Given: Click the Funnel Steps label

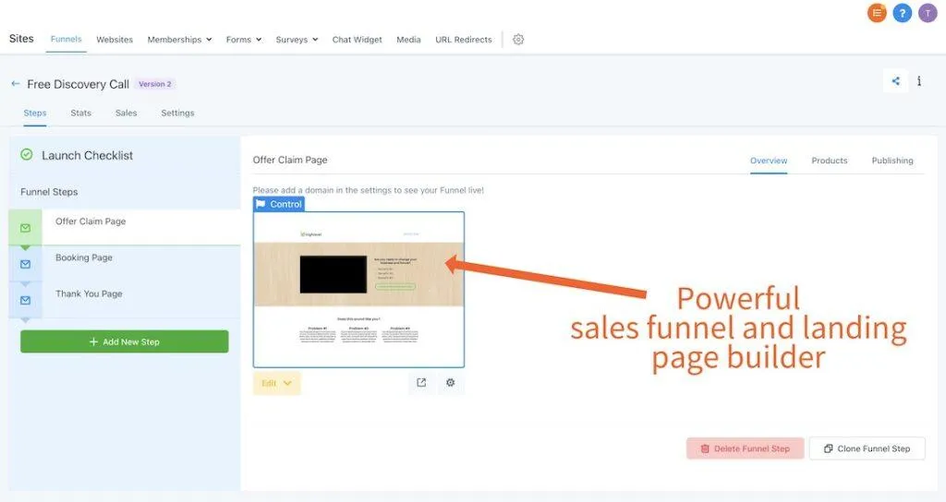Looking at the screenshot, I should (x=49, y=192).
